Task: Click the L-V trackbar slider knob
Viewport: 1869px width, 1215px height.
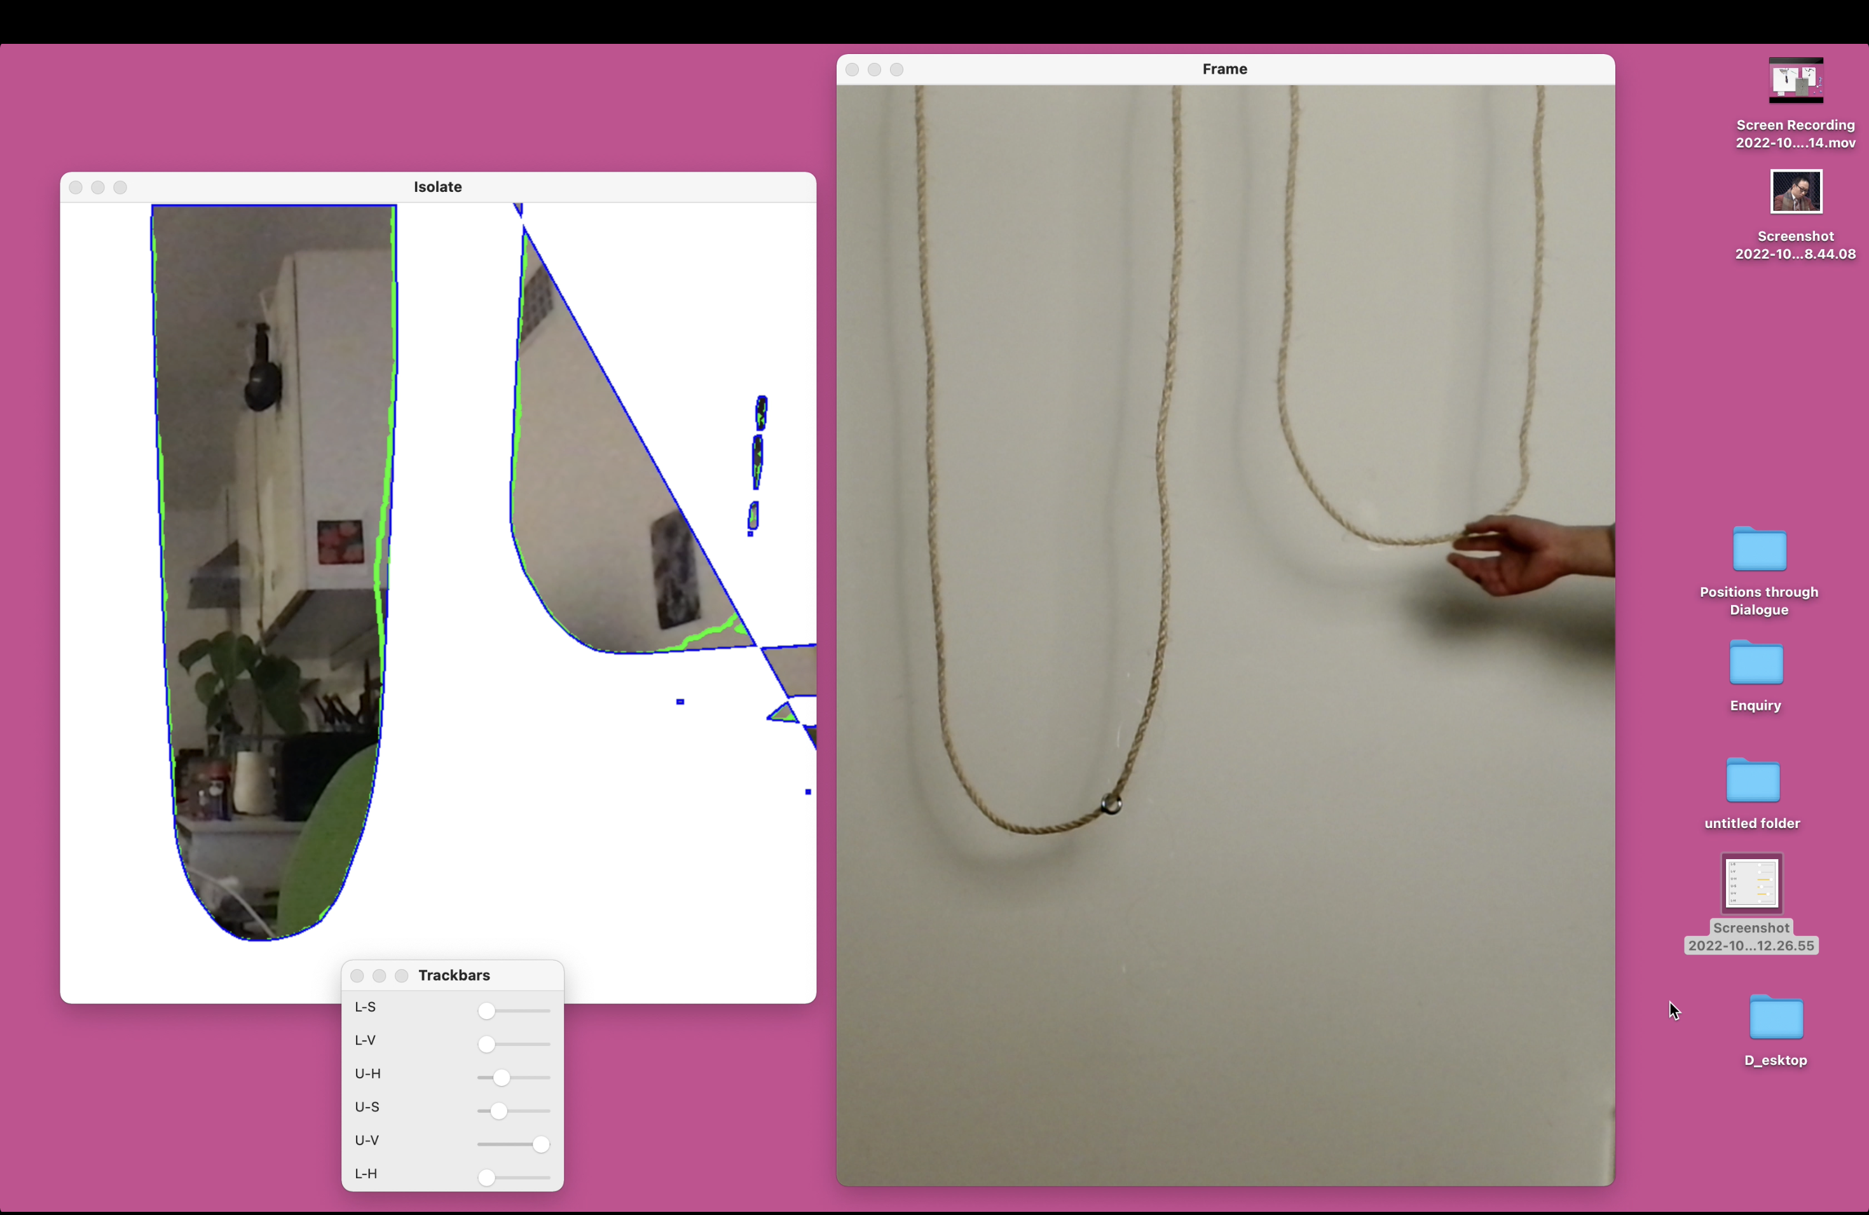Action: coord(487,1045)
